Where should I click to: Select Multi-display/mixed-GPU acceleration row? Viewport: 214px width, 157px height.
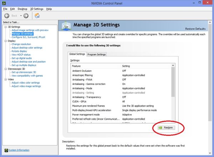(x=121, y=110)
